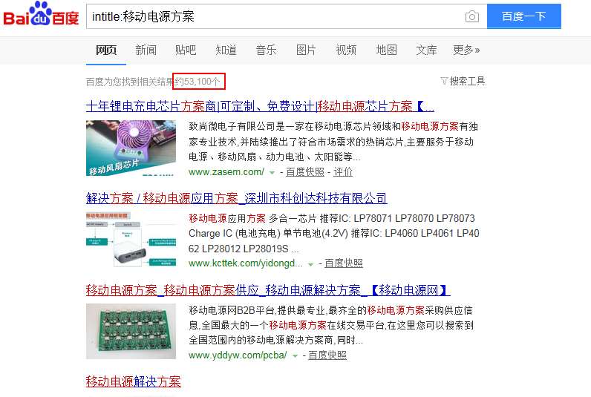Switch to the 贴吧 tab
The height and width of the screenshot is (397, 591).
186,50
